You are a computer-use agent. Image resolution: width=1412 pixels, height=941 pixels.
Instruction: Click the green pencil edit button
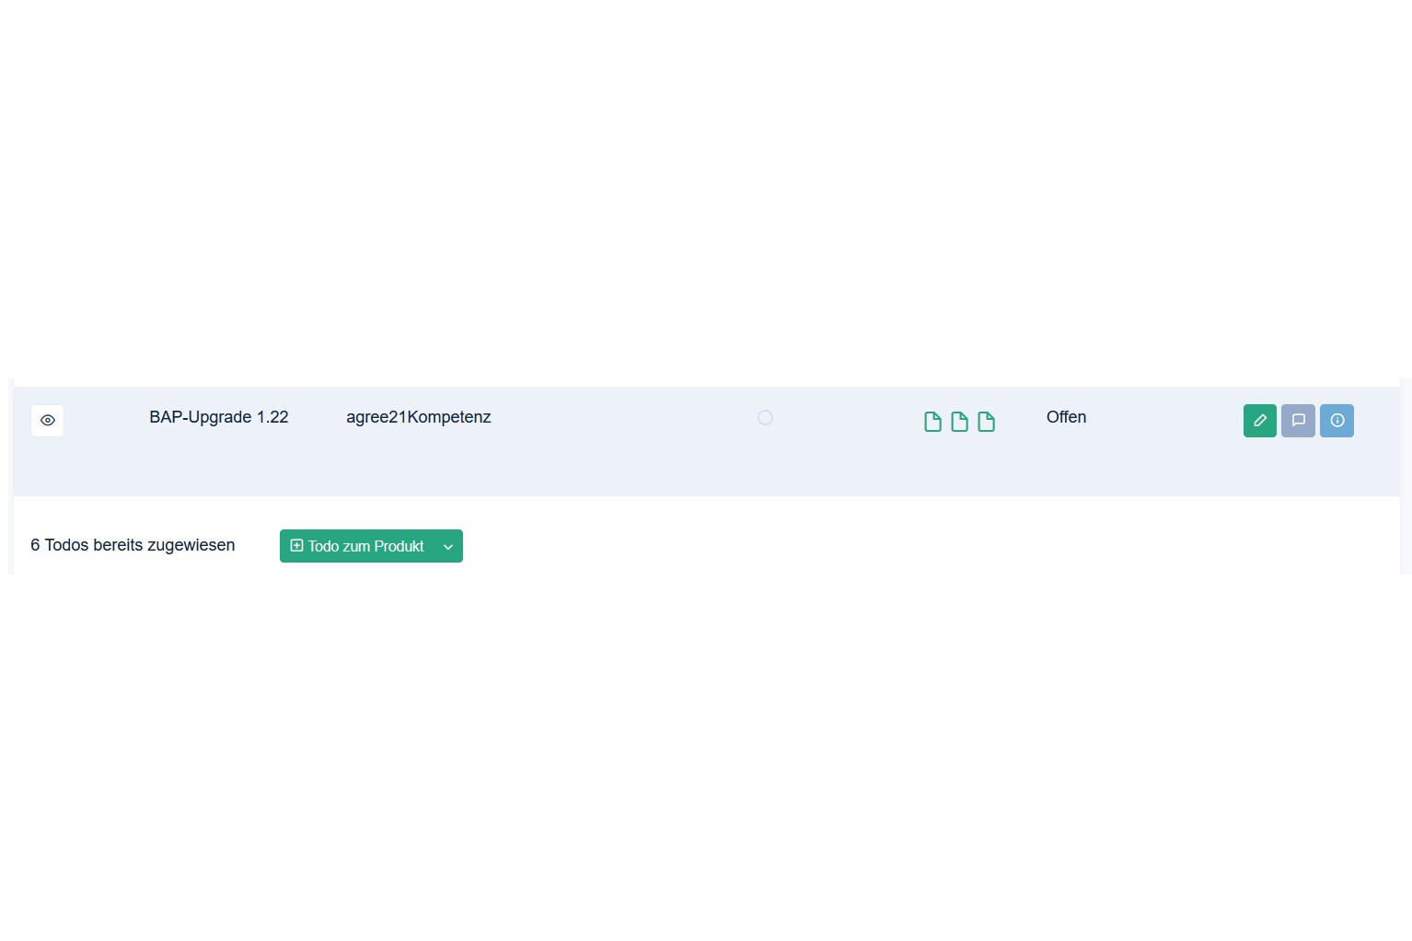coord(1259,421)
